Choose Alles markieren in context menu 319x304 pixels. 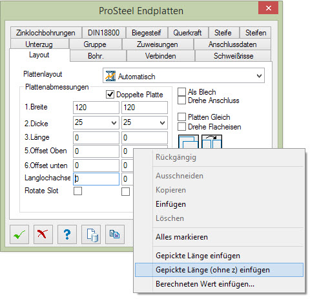(x=219, y=237)
